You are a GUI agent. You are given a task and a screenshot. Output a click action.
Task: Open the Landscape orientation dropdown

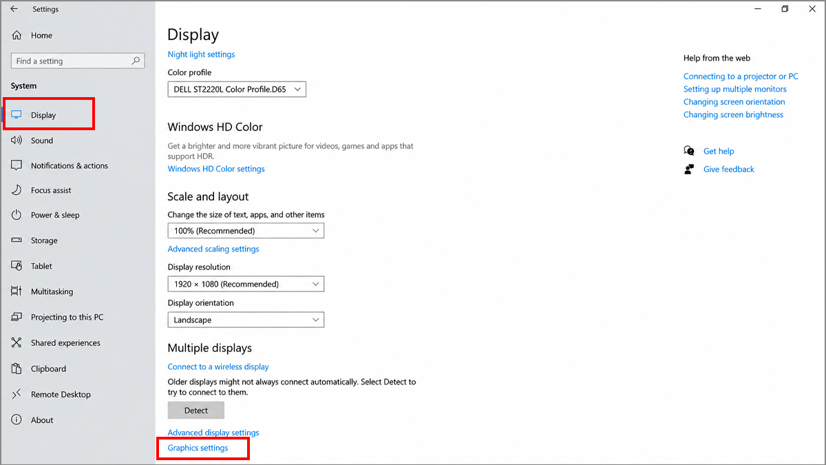click(x=246, y=320)
